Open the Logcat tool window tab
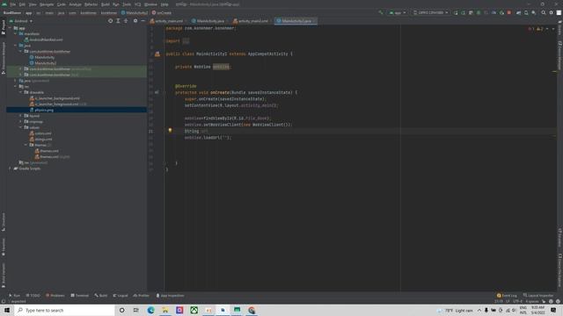This screenshot has height=316, width=563. coord(121,296)
